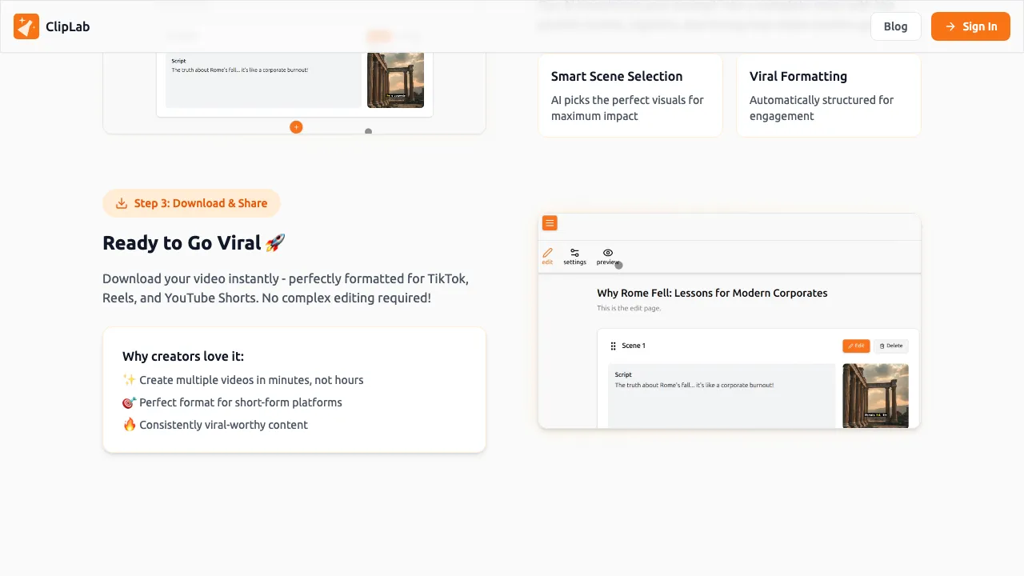
Task: Open settings via the sliders icon
Action: pyautogui.click(x=574, y=251)
